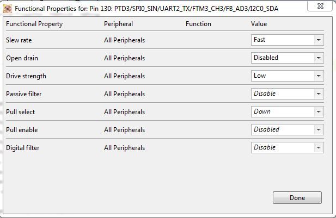Click the Function column header

pyautogui.click(x=198, y=24)
